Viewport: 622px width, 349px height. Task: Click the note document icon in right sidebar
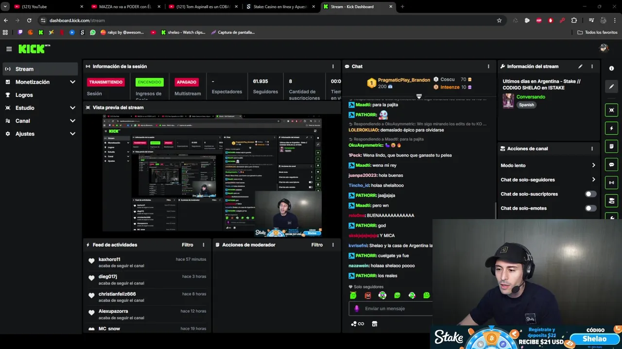coord(611,146)
